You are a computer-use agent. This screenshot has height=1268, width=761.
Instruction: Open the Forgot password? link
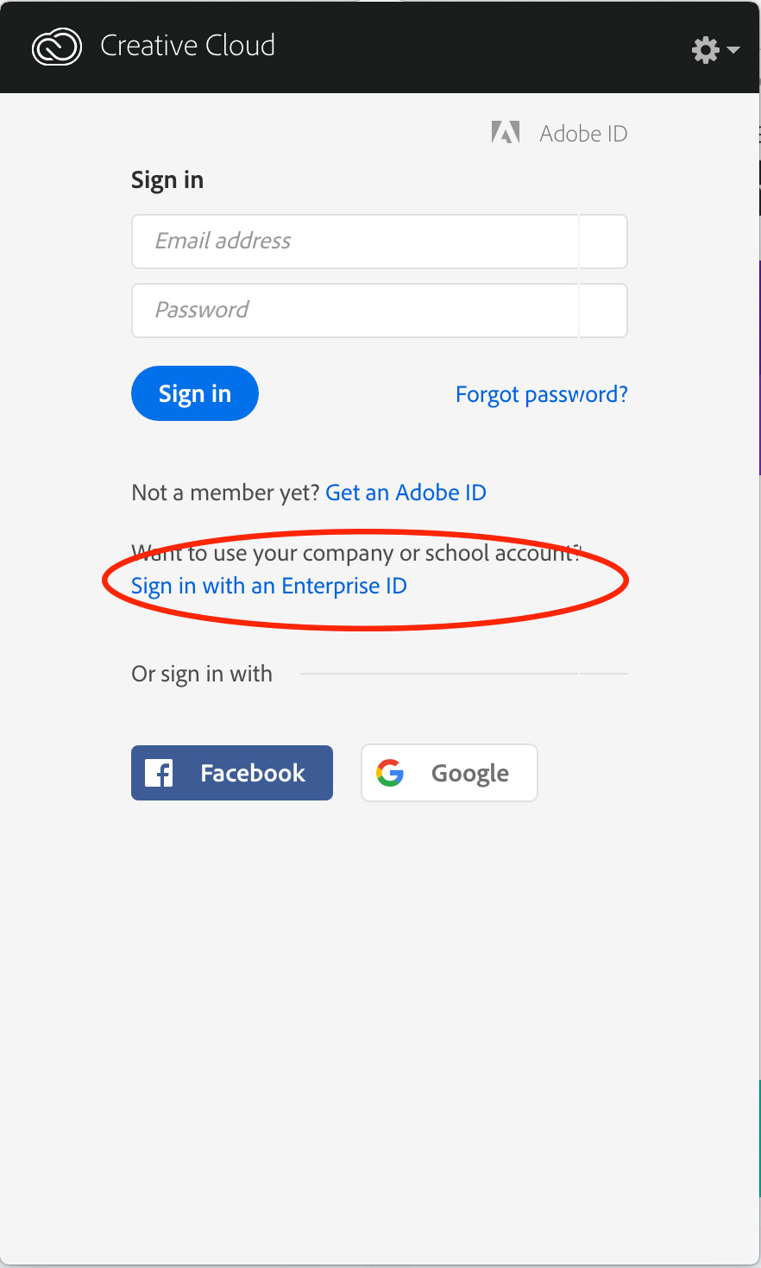(542, 394)
